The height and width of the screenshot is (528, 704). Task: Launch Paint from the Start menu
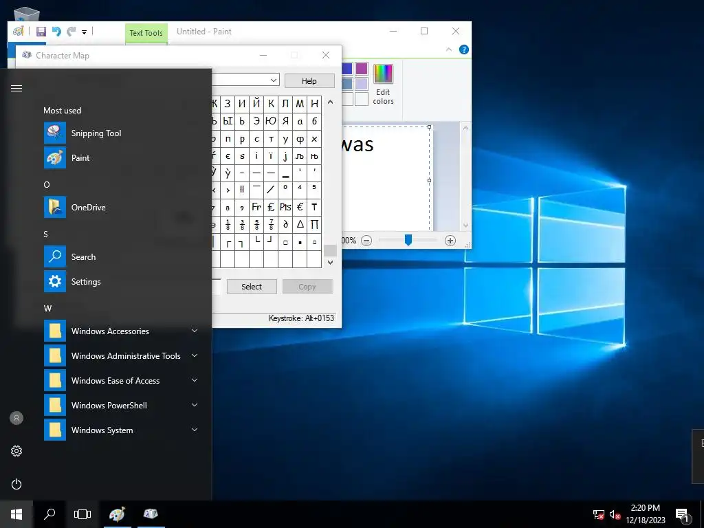click(x=121, y=157)
